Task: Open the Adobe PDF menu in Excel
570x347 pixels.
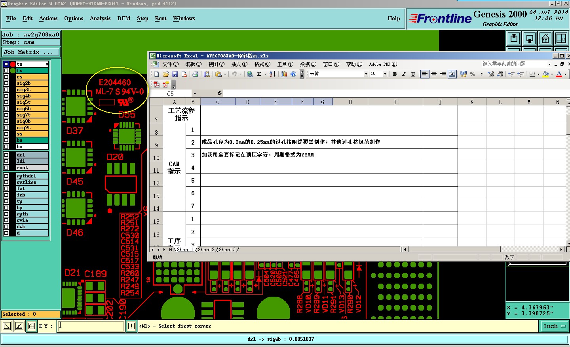Action: (383, 64)
